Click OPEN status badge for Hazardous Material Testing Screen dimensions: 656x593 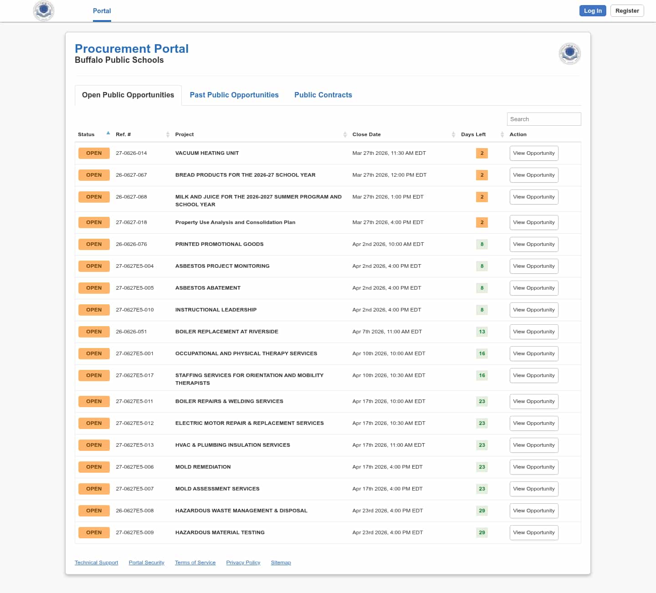pyautogui.click(x=94, y=532)
